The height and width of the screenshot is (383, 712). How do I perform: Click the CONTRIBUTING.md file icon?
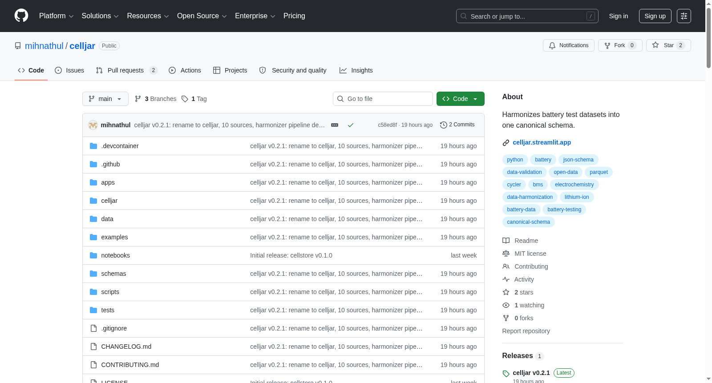coord(93,365)
